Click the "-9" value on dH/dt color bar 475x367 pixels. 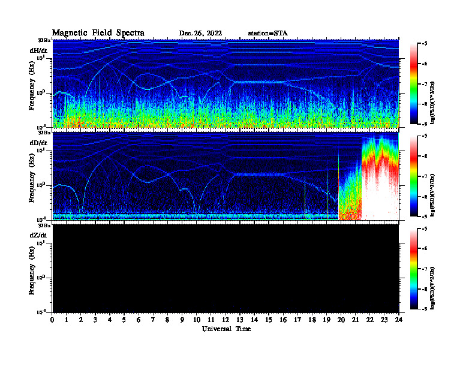coord(425,124)
